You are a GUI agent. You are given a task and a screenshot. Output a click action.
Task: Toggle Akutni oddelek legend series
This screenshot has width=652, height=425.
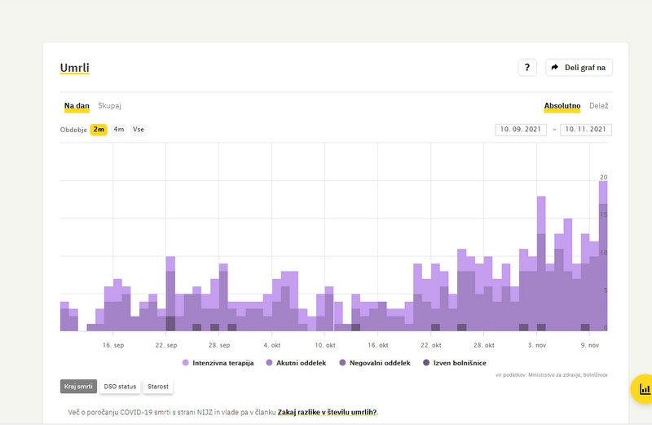297,363
